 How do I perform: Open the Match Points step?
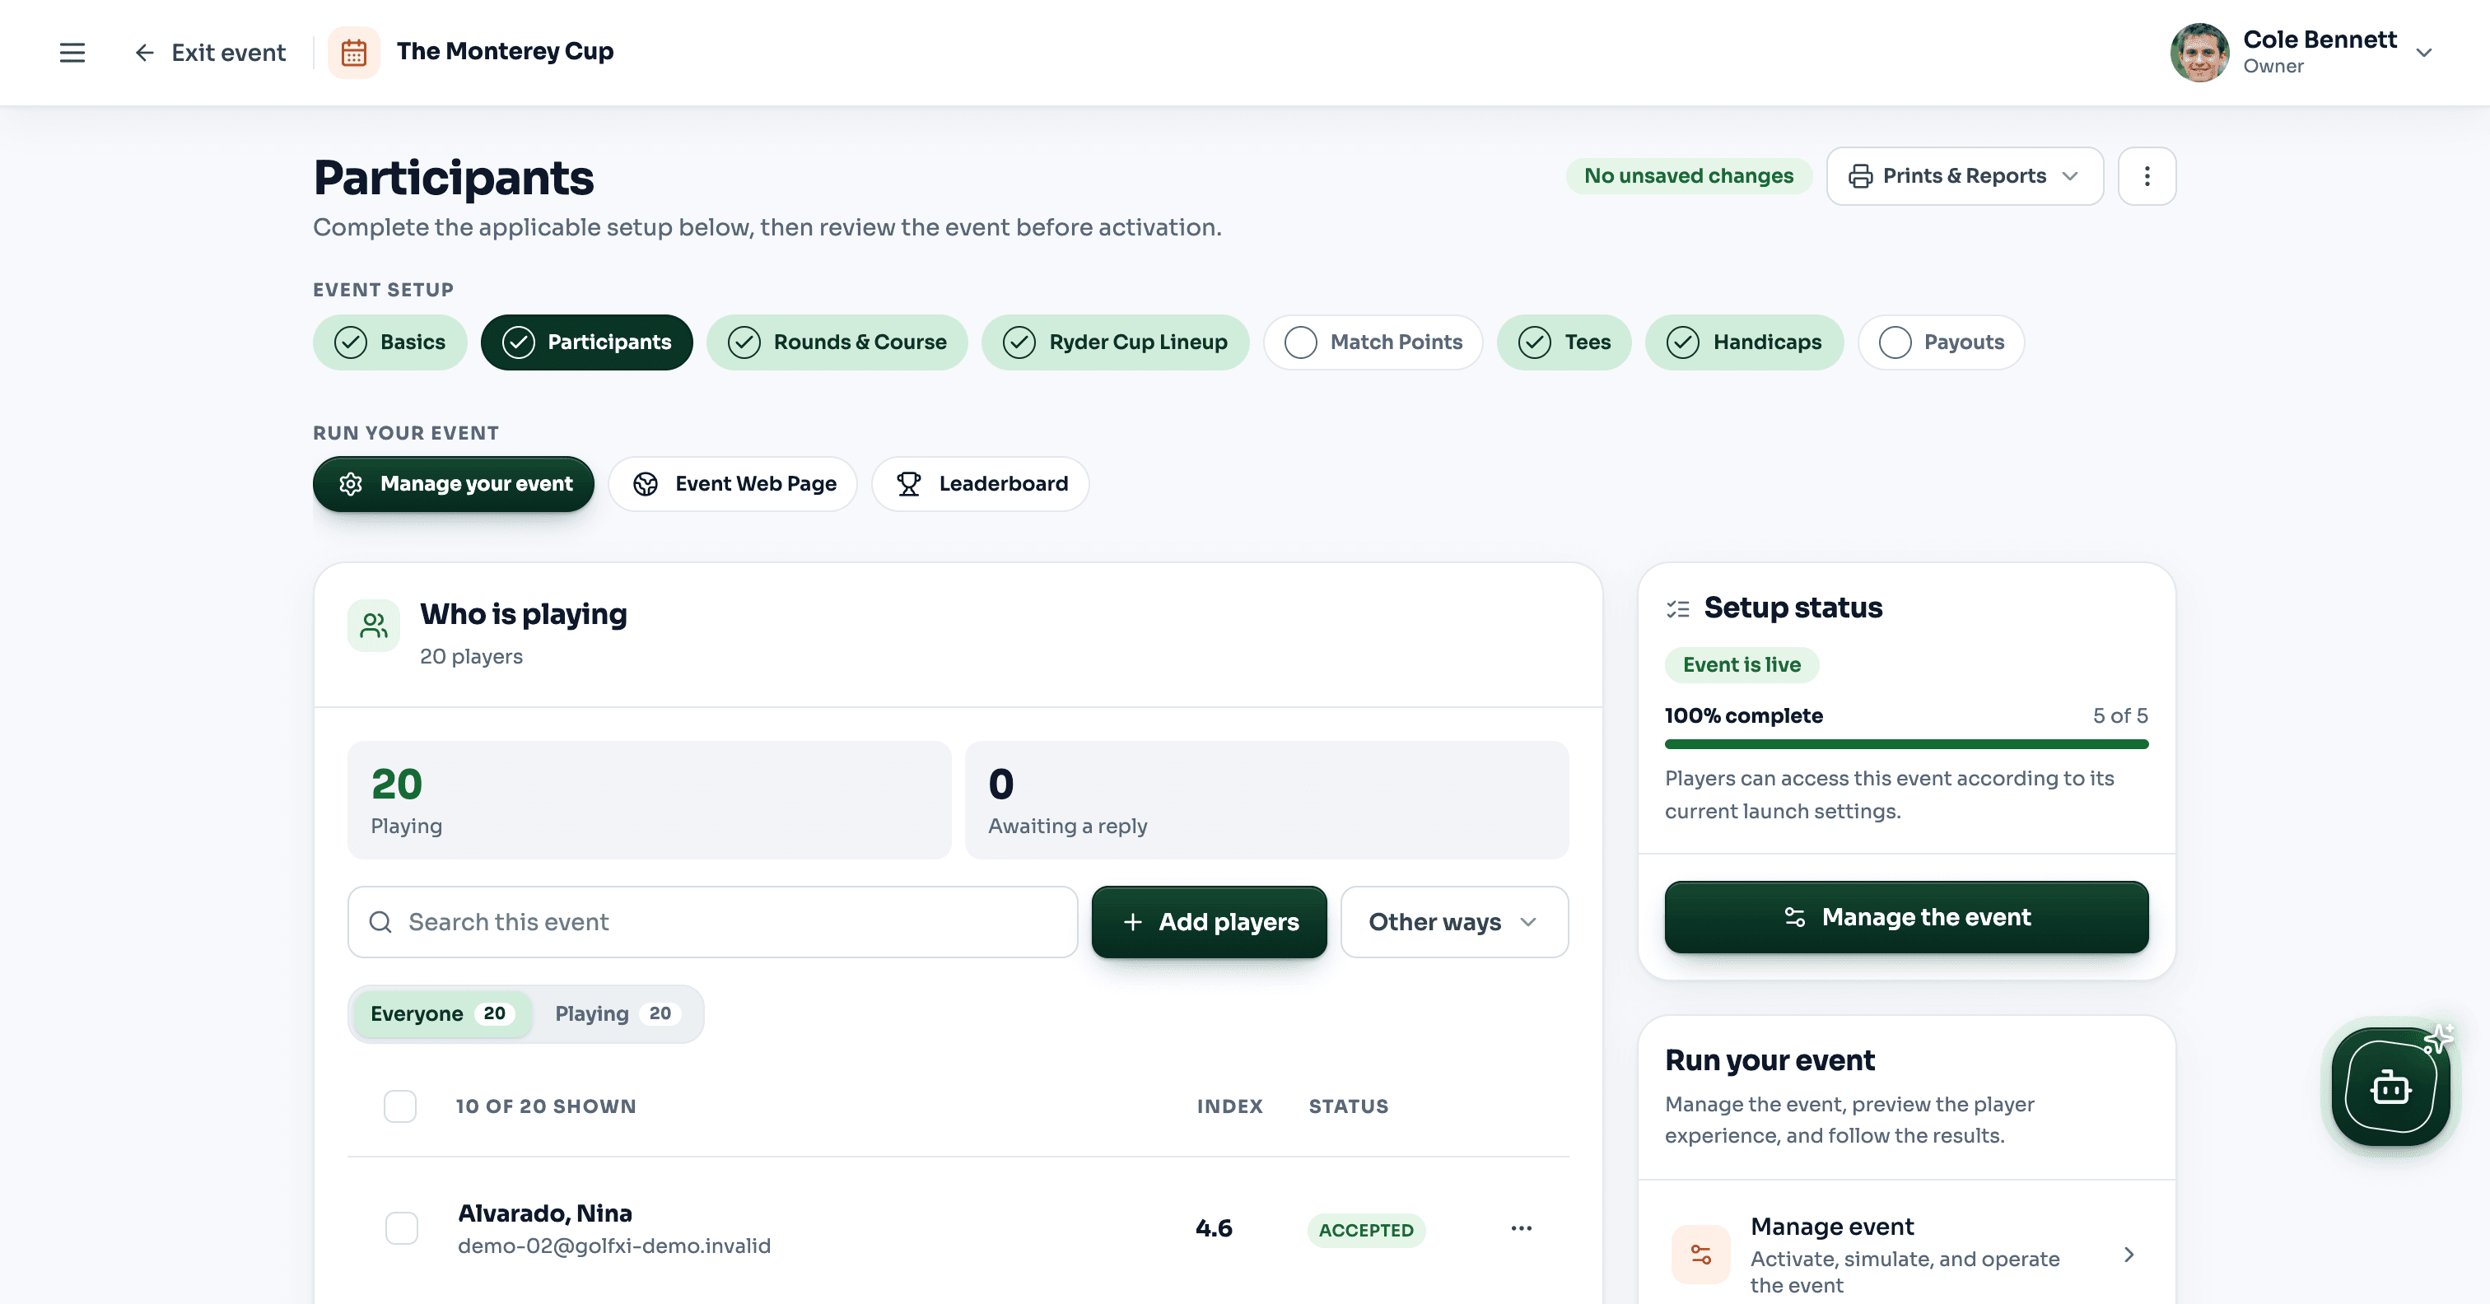[x=1373, y=342]
